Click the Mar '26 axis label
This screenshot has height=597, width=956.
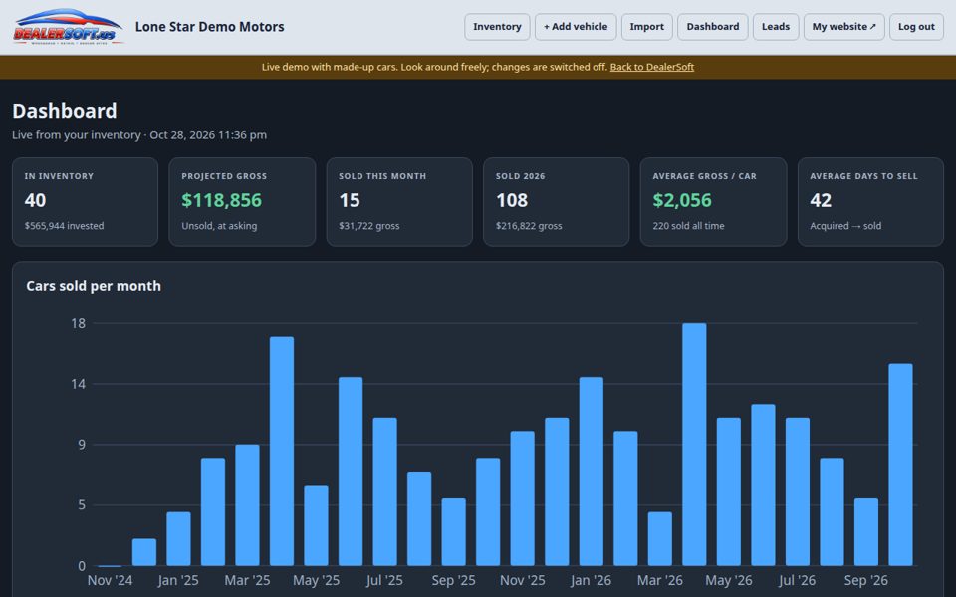click(659, 580)
